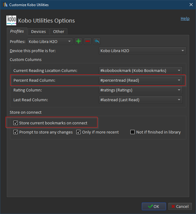Click the blue arrow rename profile icon
196x214 pixels.
point(97,41)
